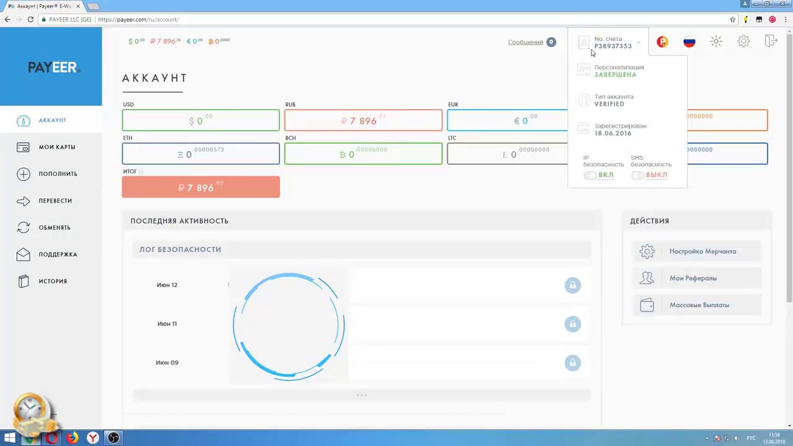Open Yandex browser from the taskbar
This screenshot has width=793, height=446.
click(92, 438)
